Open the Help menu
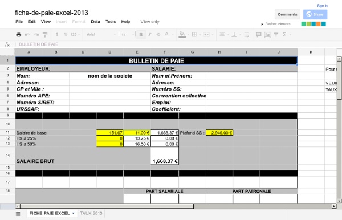 (x=125, y=22)
